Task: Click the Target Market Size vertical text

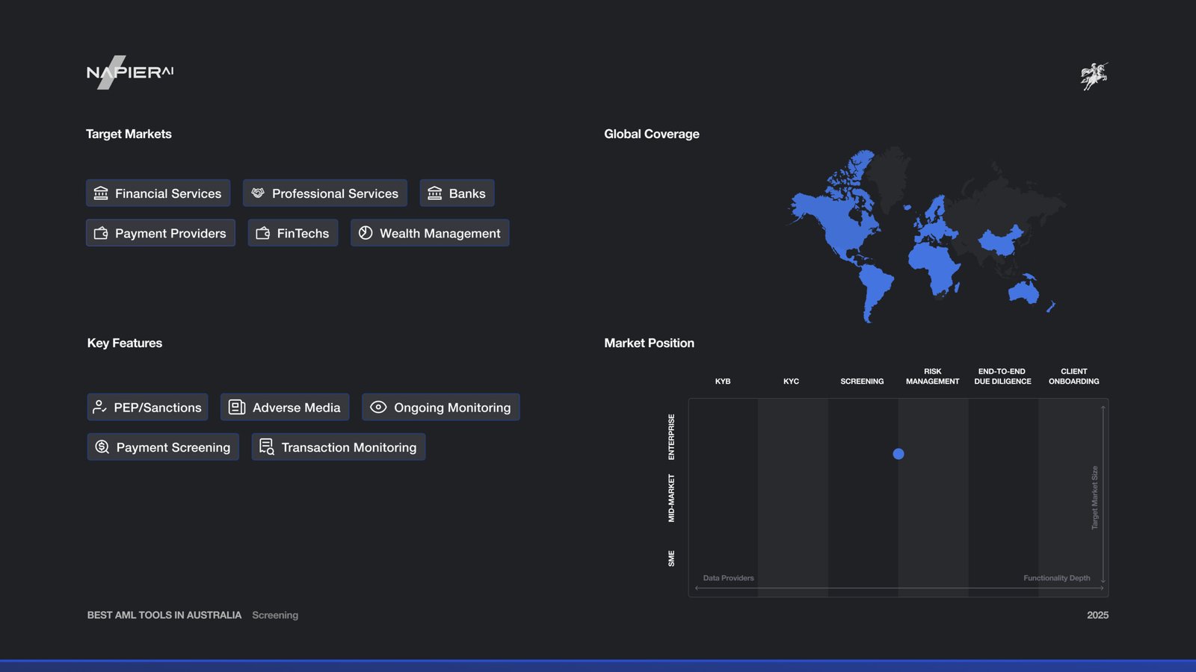Action: click(1095, 498)
